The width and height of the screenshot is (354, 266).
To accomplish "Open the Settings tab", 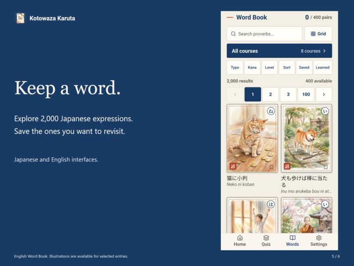I will point(319,241).
